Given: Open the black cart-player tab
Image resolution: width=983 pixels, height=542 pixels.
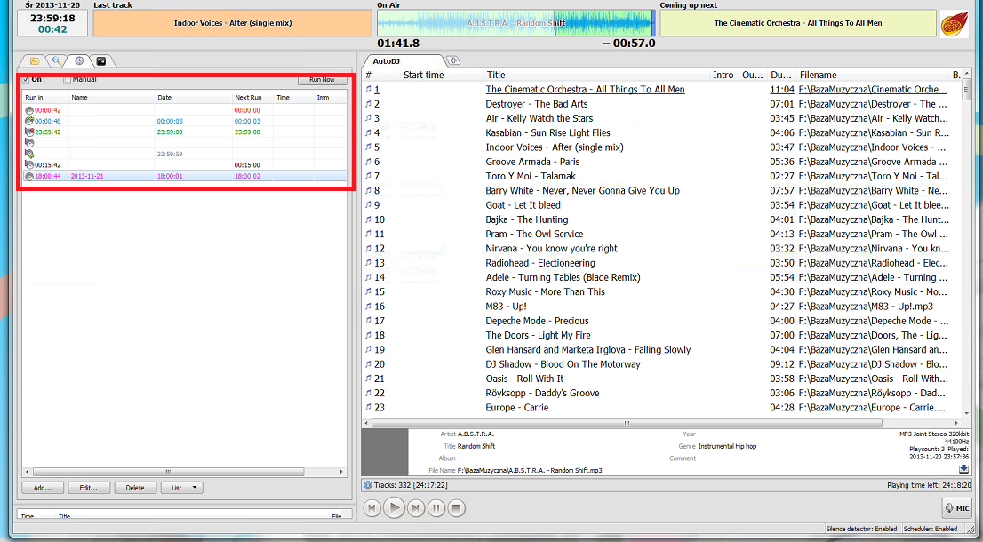Looking at the screenshot, I should tap(101, 60).
